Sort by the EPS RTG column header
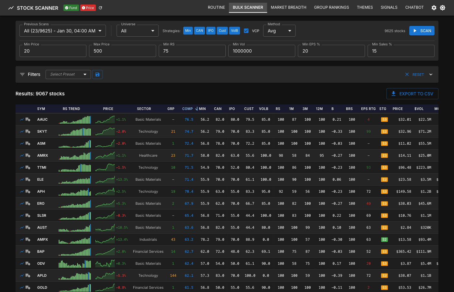 click(368, 109)
